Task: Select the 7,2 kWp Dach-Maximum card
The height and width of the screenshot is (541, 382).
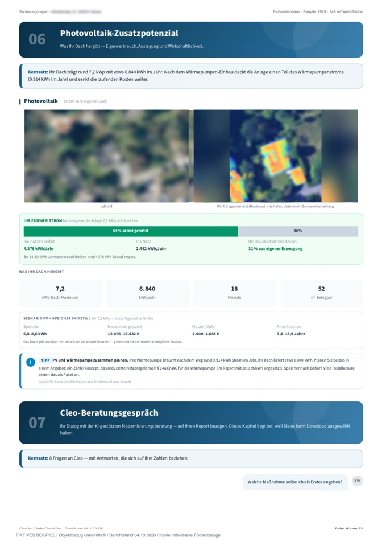Action: (x=60, y=293)
